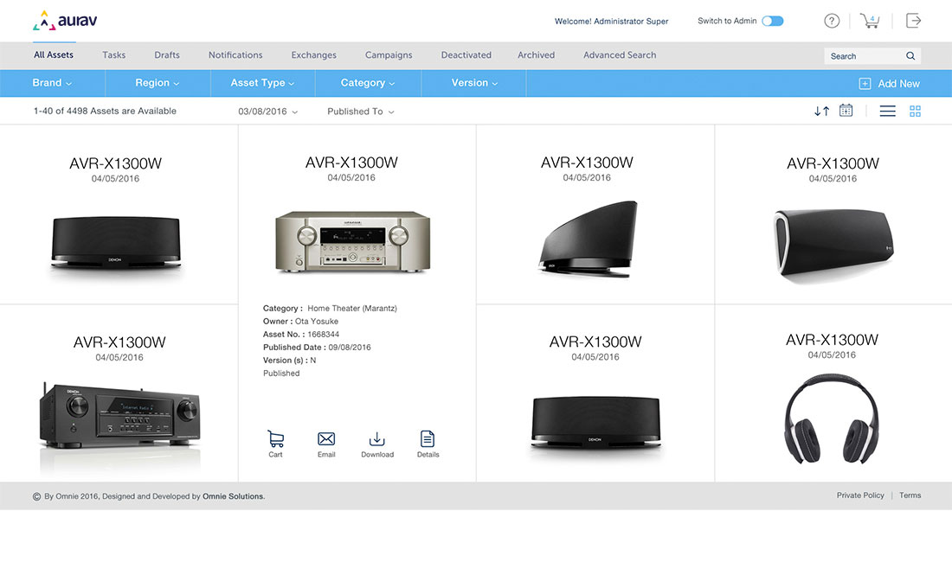Toggle the Switch to Admin switch
The width and height of the screenshot is (952, 562).
pos(772,21)
